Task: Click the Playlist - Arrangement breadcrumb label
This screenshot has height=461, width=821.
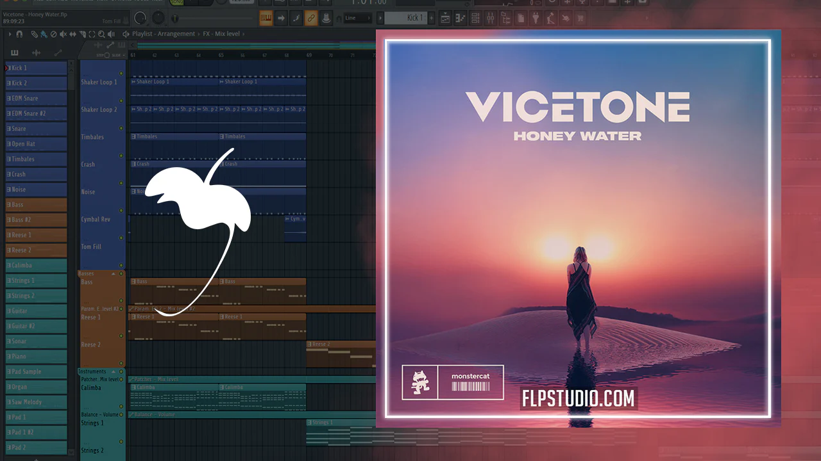Action: (164, 34)
